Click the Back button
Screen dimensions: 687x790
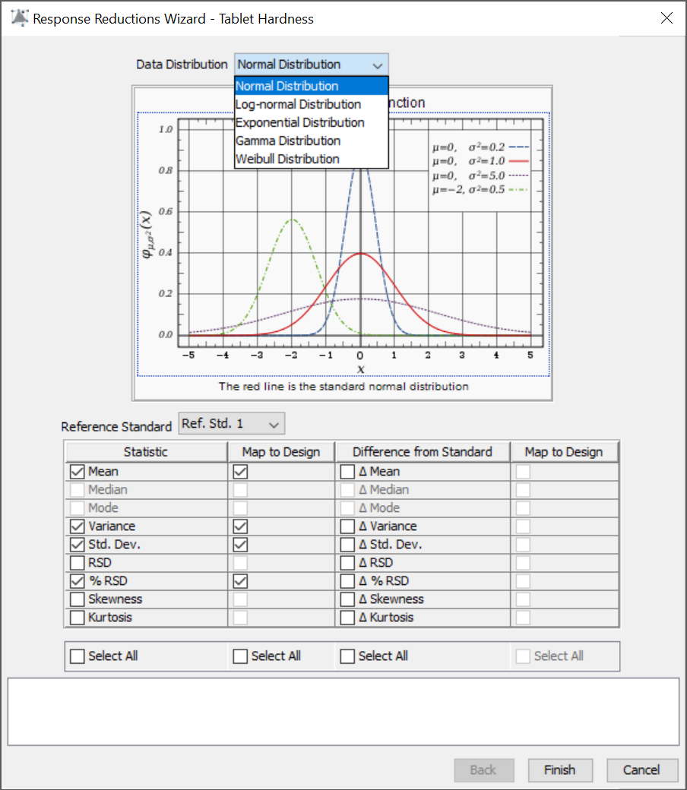483,769
